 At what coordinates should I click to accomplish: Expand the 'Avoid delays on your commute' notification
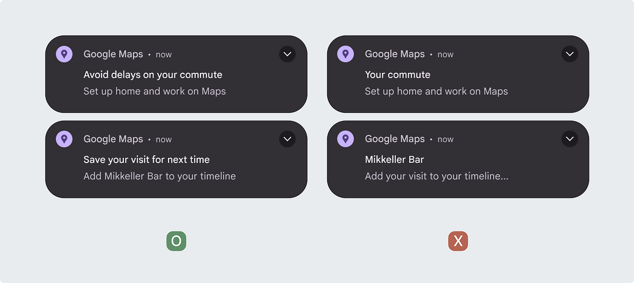287,54
